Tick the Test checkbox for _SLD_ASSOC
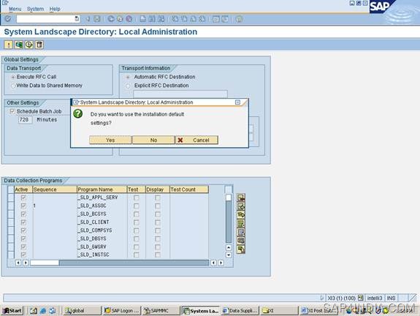Screen dimensions: 420x316 (x=137, y=206)
